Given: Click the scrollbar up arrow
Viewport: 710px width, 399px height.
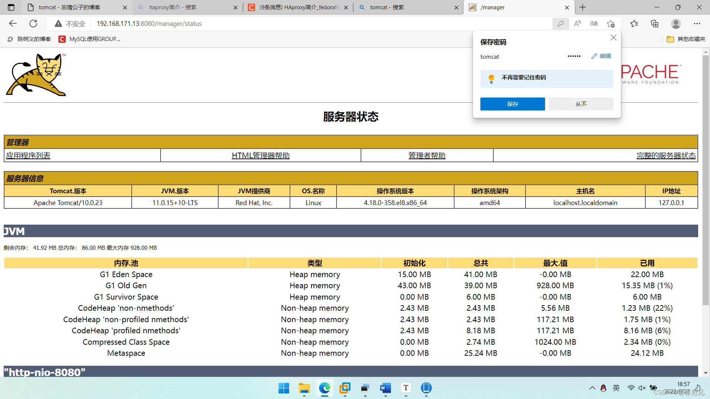Looking at the screenshot, I should coord(706,52).
